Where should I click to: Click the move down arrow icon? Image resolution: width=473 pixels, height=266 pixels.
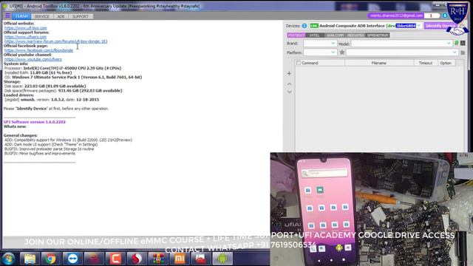point(289,92)
